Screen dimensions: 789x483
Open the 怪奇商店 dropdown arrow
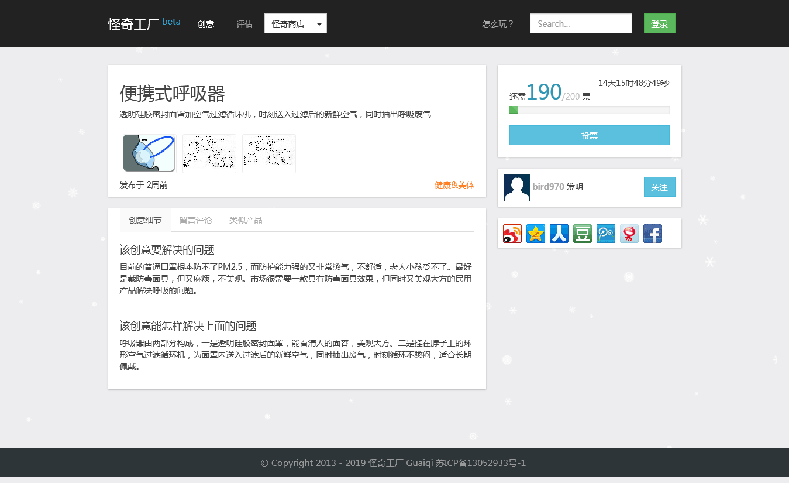tap(319, 24)
